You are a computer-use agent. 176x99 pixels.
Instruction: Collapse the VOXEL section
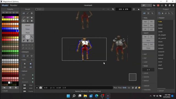coord(24,60)
